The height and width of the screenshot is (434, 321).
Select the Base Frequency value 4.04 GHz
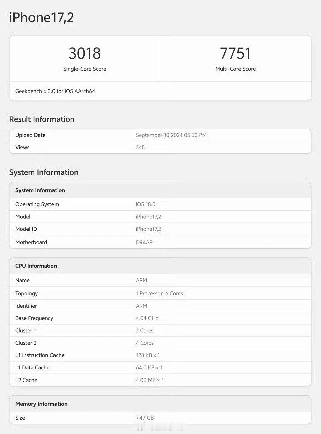click(x=147, y=318)
